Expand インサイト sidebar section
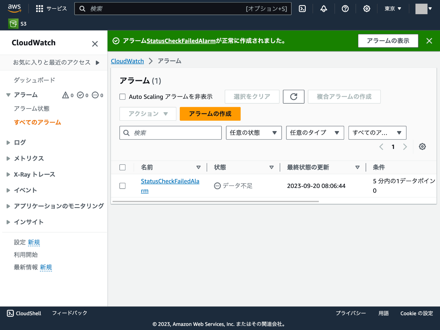Viewport: 440px width, 330px height. click(x=8, y=222)
